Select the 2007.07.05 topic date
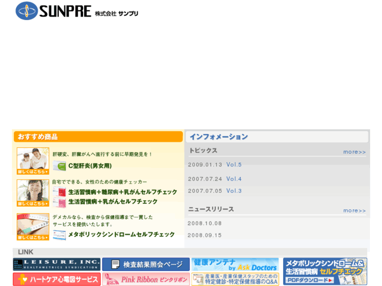The height and width of the screenshot is (286, 382). pos(205,191)
